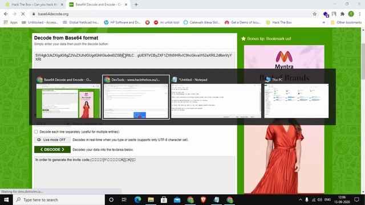Viewport: 365px width, 205px height.
Task: Open the Windows Start menu
Action: click(x=6, y=200)
